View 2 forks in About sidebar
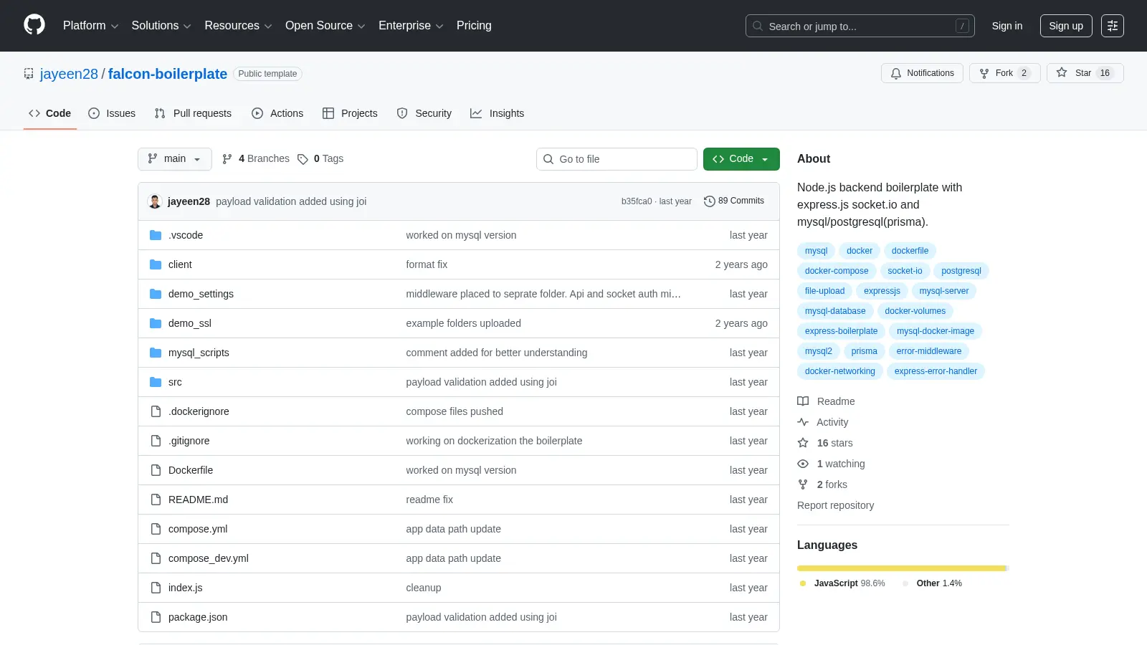1147x645 pixels. coord(822,484)
